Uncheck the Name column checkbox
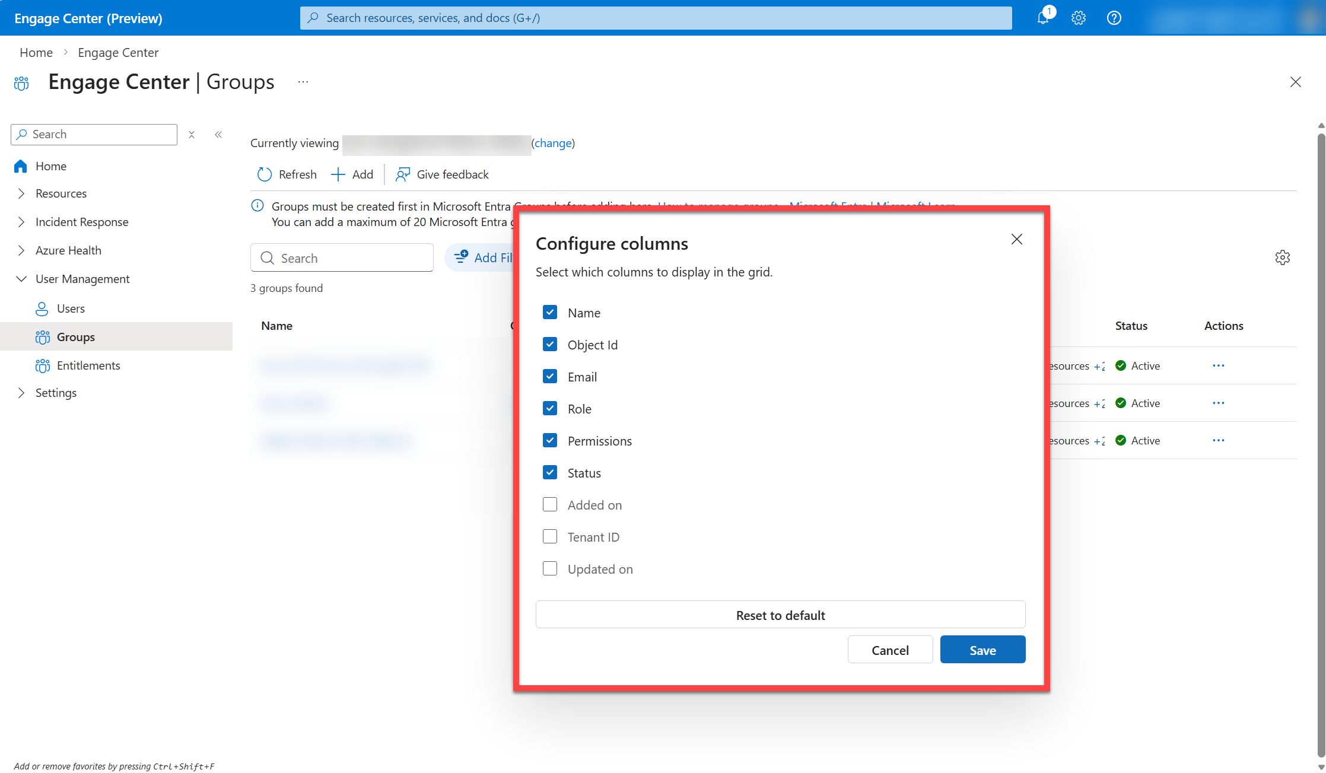 (x=550, y=312)
